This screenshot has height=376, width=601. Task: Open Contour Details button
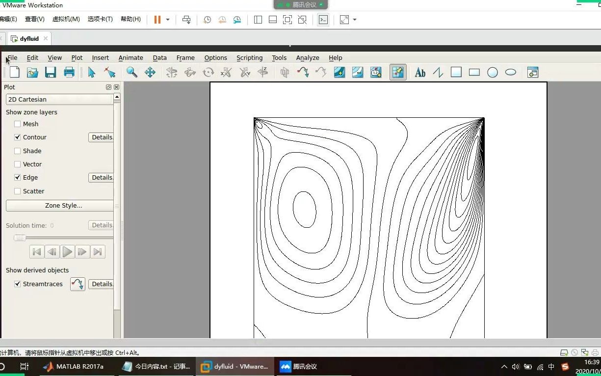102,137
